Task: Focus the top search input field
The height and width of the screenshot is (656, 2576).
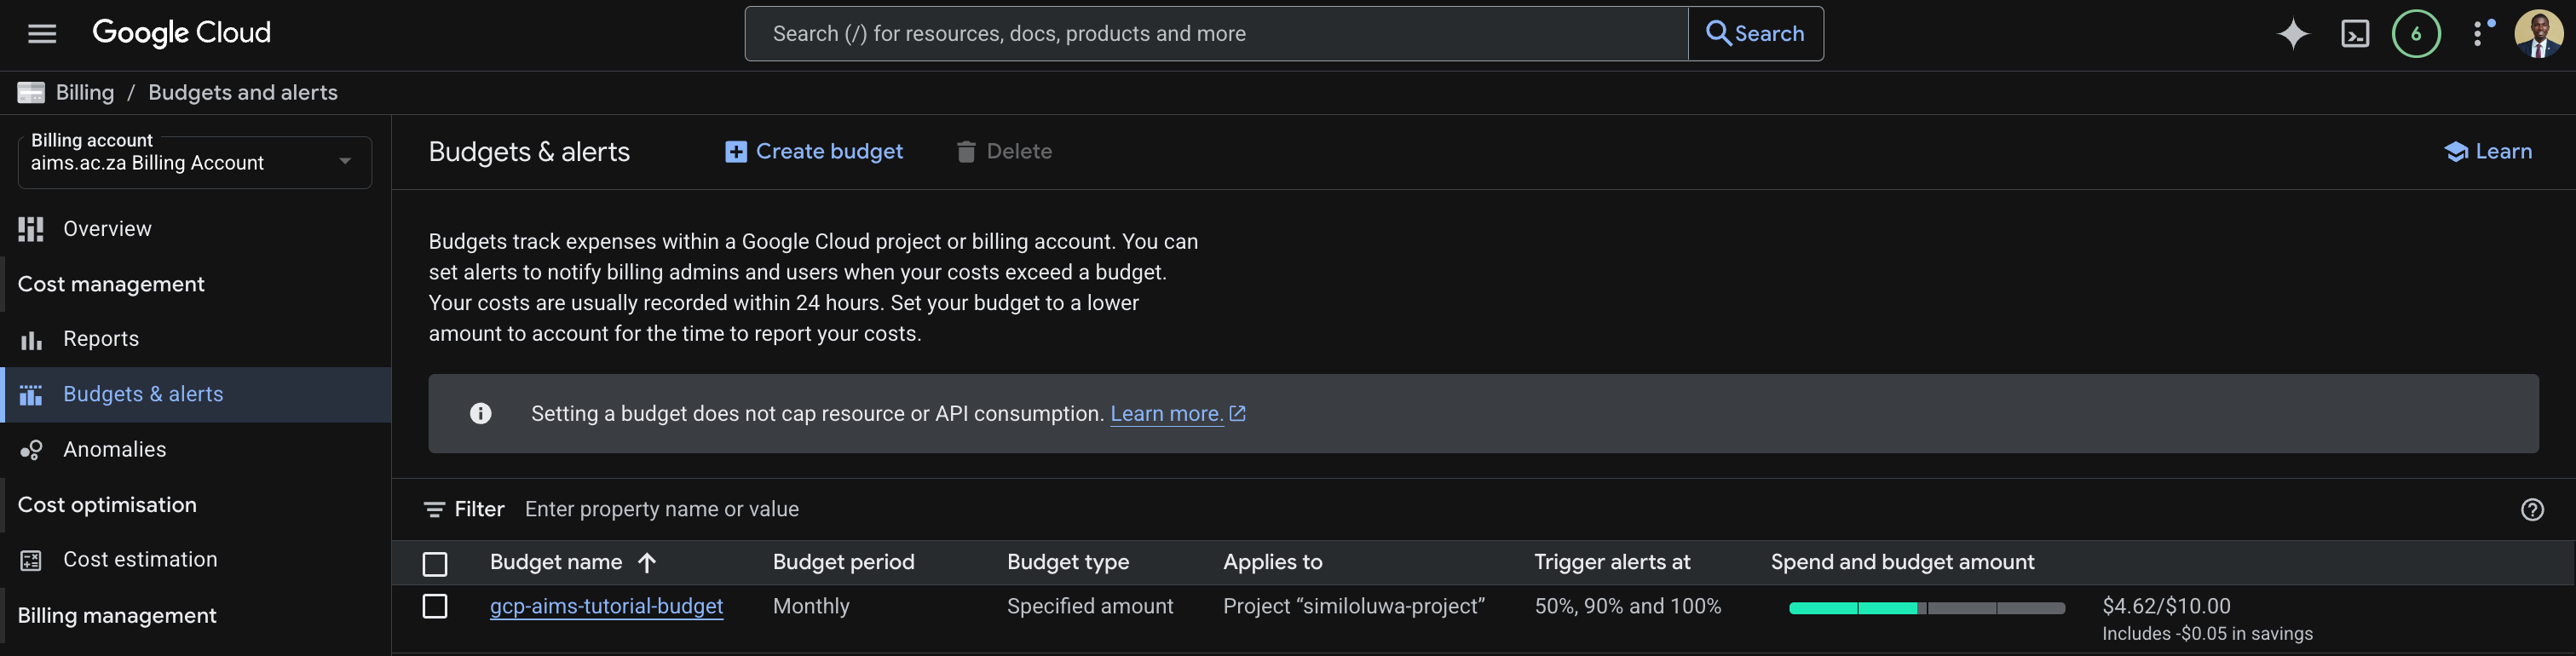Action: pos(1216,34)
